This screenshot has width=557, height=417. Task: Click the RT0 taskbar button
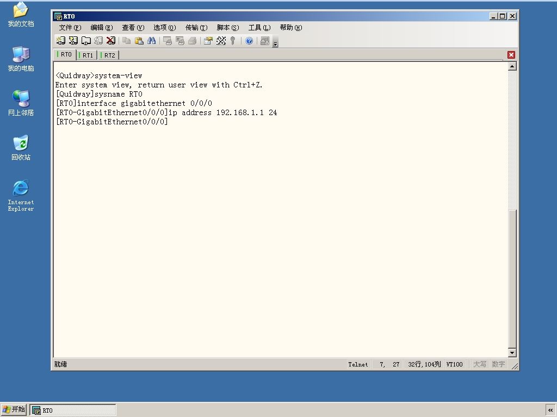click(x=73, y=410)
